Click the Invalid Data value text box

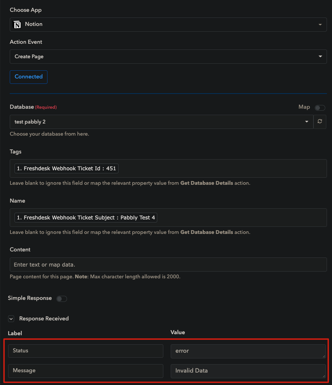248,371
